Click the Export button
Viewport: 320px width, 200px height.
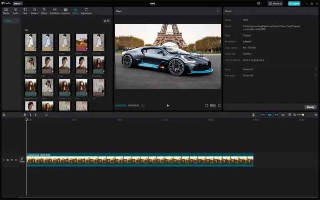tap(294, 4)
